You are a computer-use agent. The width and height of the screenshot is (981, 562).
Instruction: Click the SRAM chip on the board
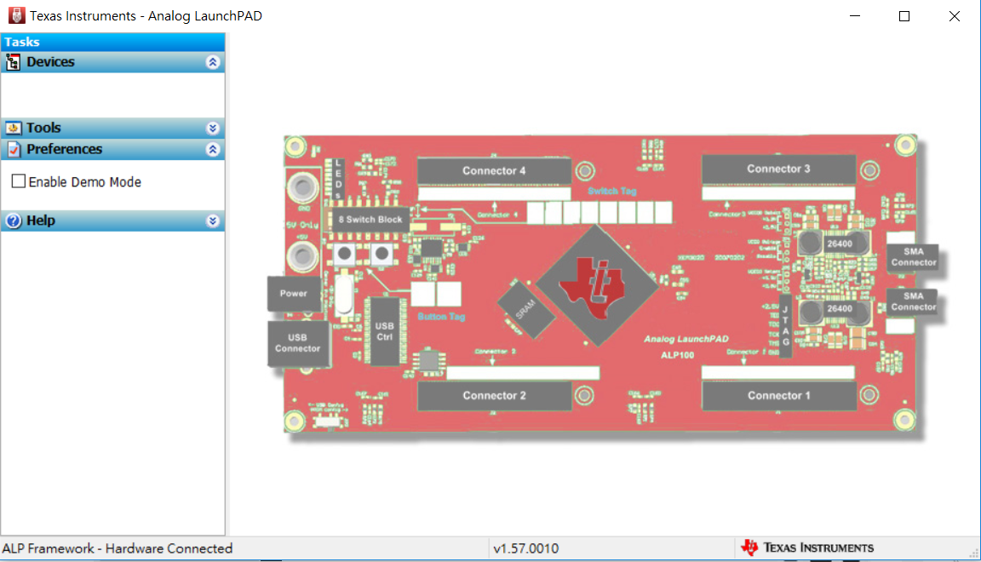(525, 308)
